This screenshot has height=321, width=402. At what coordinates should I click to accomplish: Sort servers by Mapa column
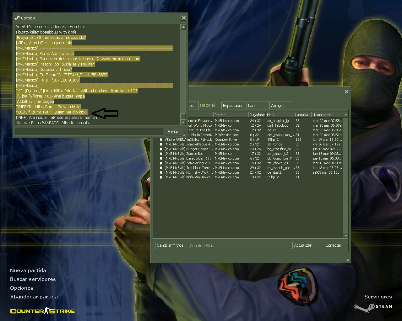(280, 115)
